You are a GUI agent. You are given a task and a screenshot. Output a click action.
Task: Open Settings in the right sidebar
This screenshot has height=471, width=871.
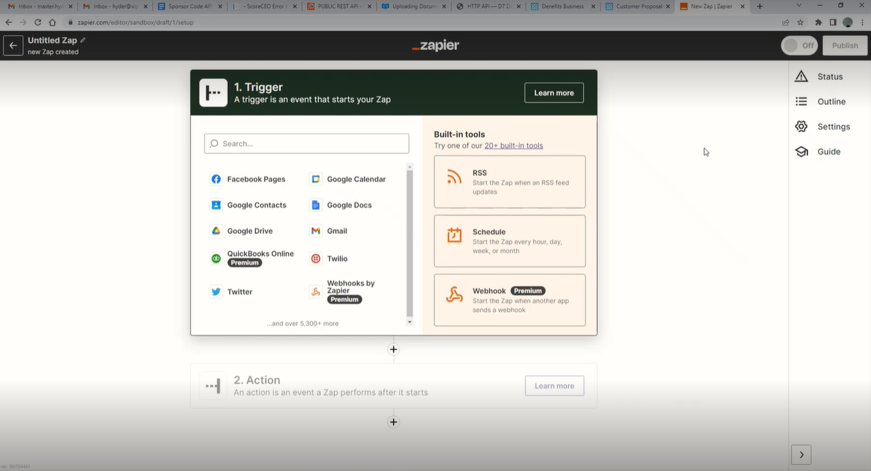click(x=822, y=127)
